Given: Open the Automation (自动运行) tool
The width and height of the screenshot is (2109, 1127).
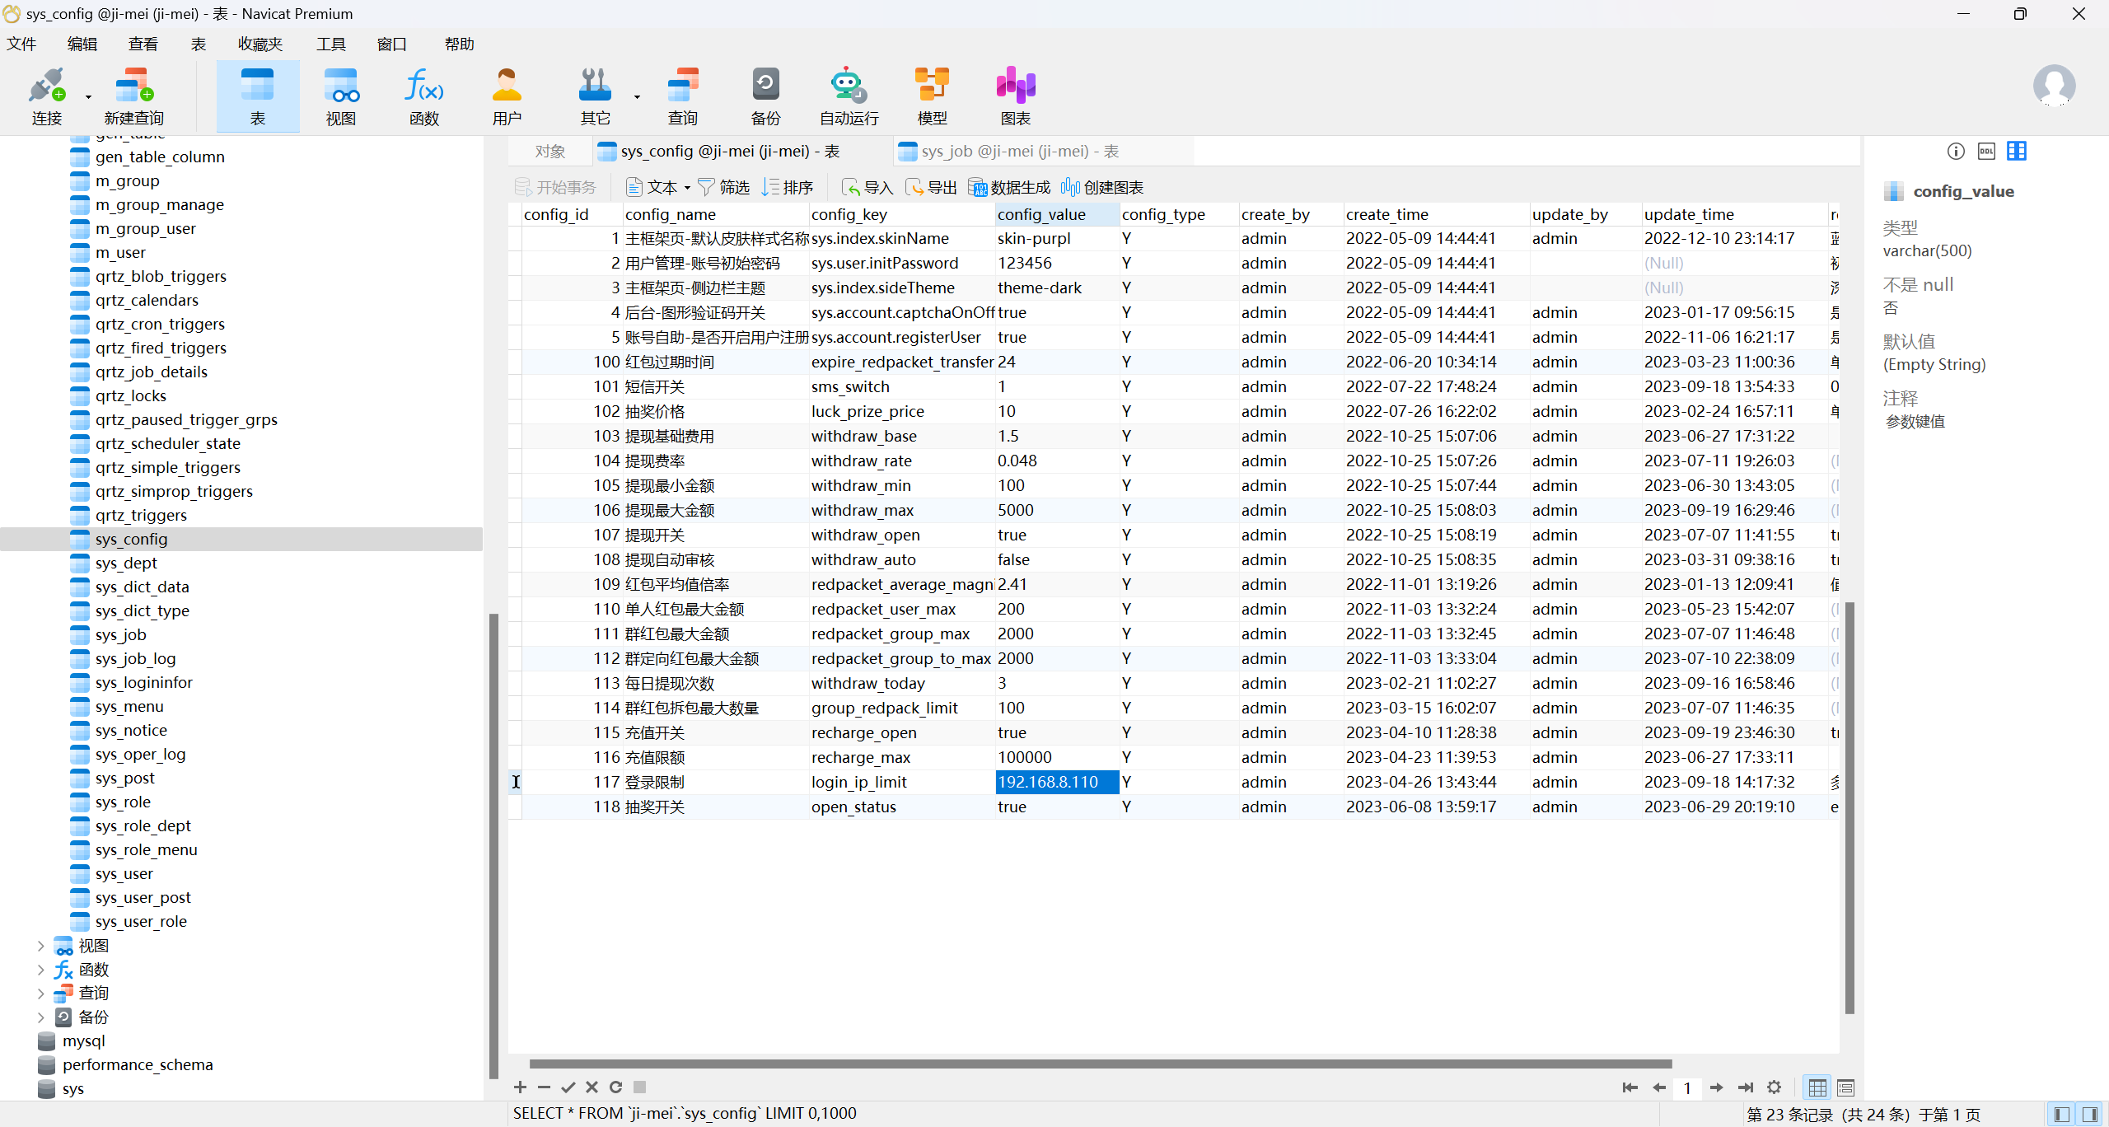Looking at the screenshot, I should pos(849,96).
